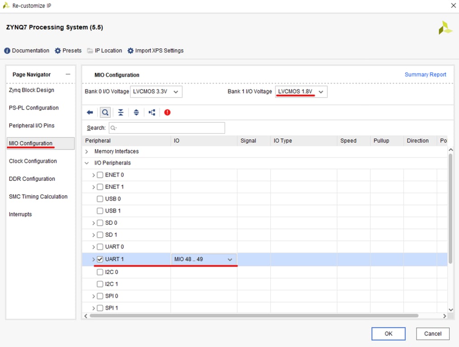Open the Summary Report link
459x347 pixels.
(425, 75)
